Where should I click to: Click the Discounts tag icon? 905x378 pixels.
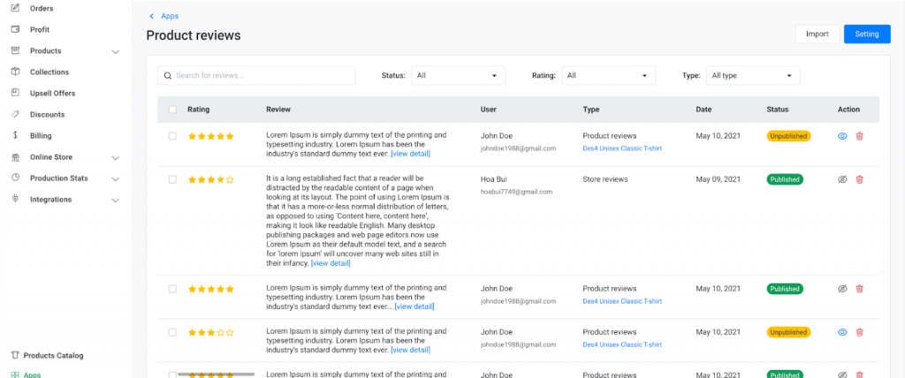tap(16, 114)
